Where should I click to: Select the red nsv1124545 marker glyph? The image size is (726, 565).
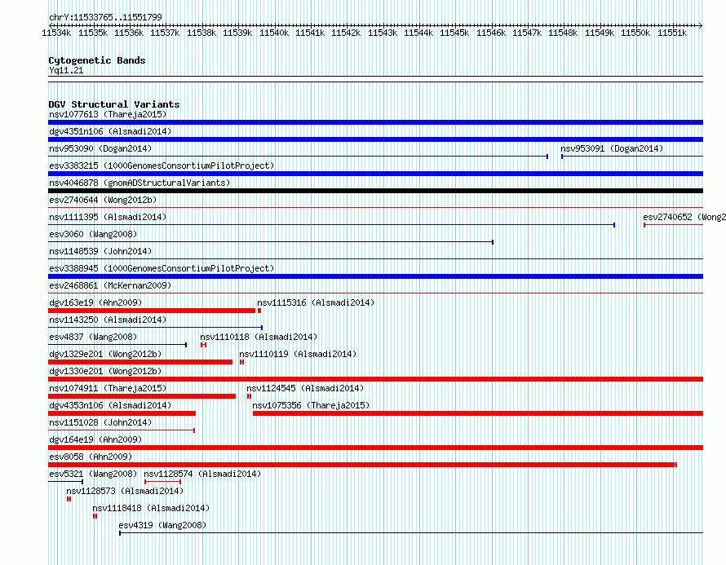249,396
